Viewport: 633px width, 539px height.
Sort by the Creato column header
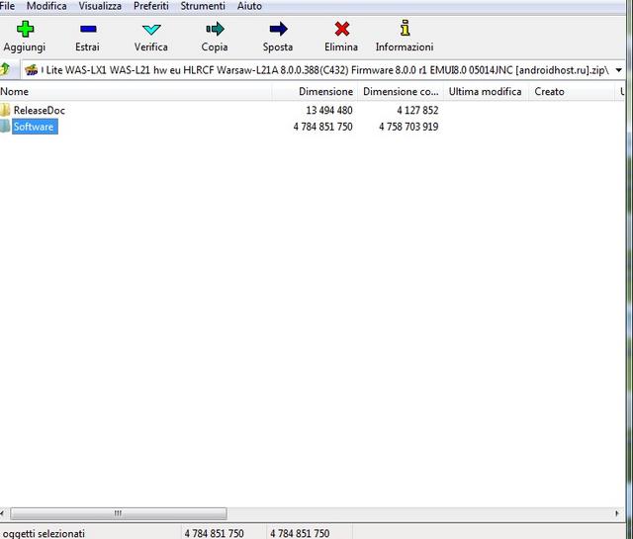point(571,92)
